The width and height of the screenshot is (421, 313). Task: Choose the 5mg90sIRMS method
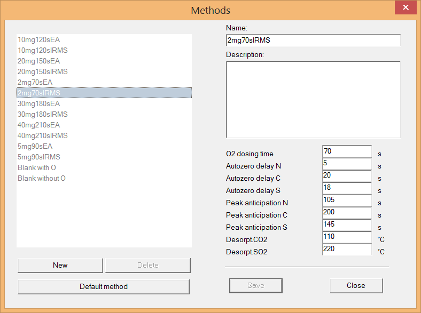[38, 157]
